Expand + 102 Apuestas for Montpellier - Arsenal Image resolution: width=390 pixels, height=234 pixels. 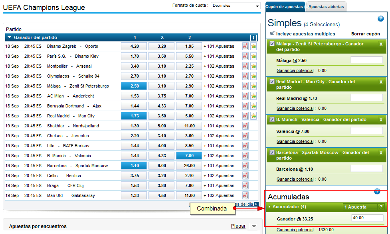pyautogui.click(x=219, y=66)
